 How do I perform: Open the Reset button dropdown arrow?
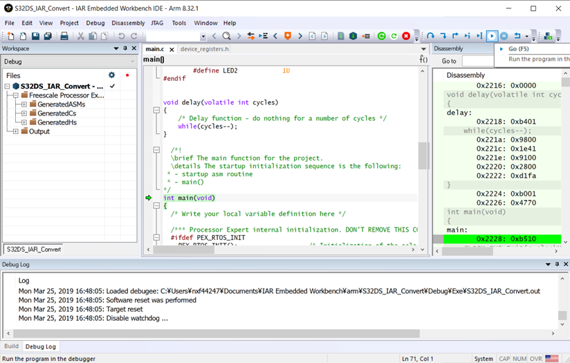pos(526,36)
